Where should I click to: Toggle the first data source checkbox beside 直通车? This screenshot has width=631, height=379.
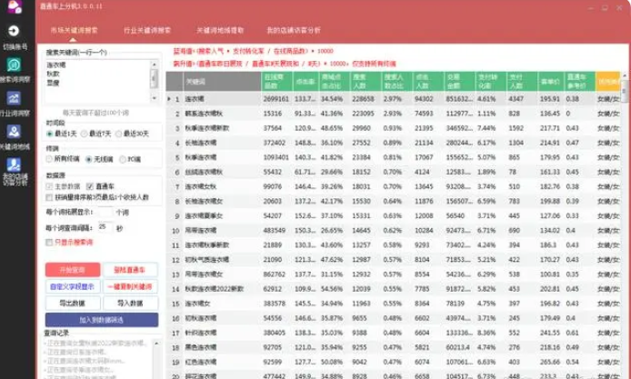coord(49,186)
